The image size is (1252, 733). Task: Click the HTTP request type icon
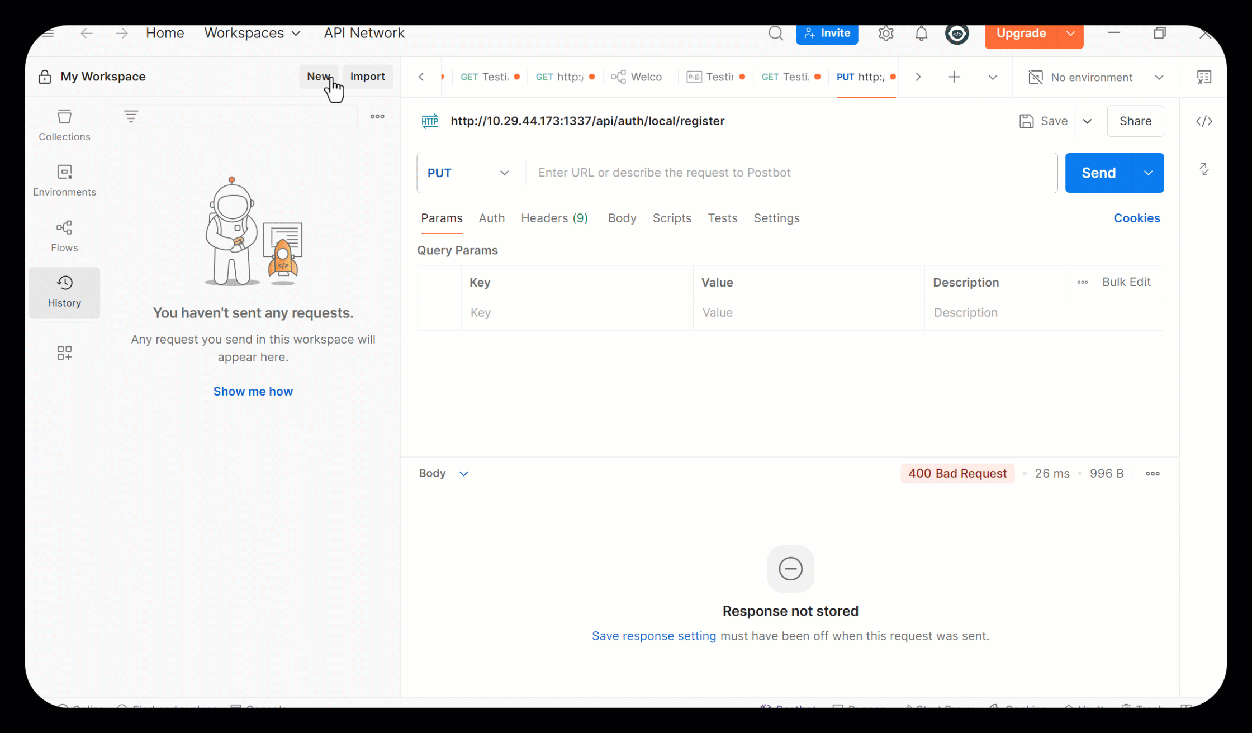click(x=430, y=121)
